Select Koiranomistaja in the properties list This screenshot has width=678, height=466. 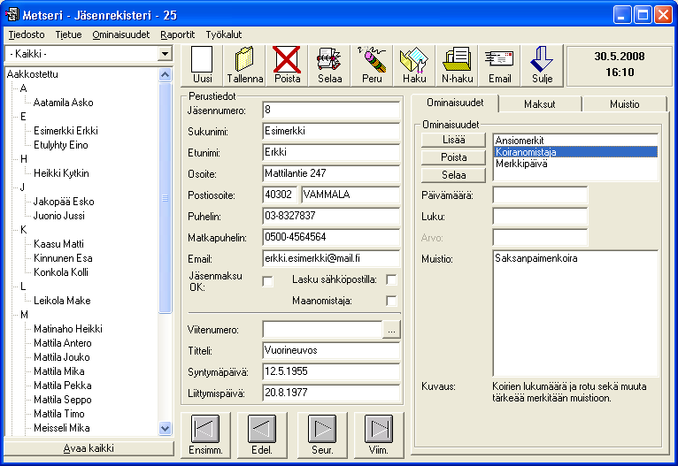point(575,152)
